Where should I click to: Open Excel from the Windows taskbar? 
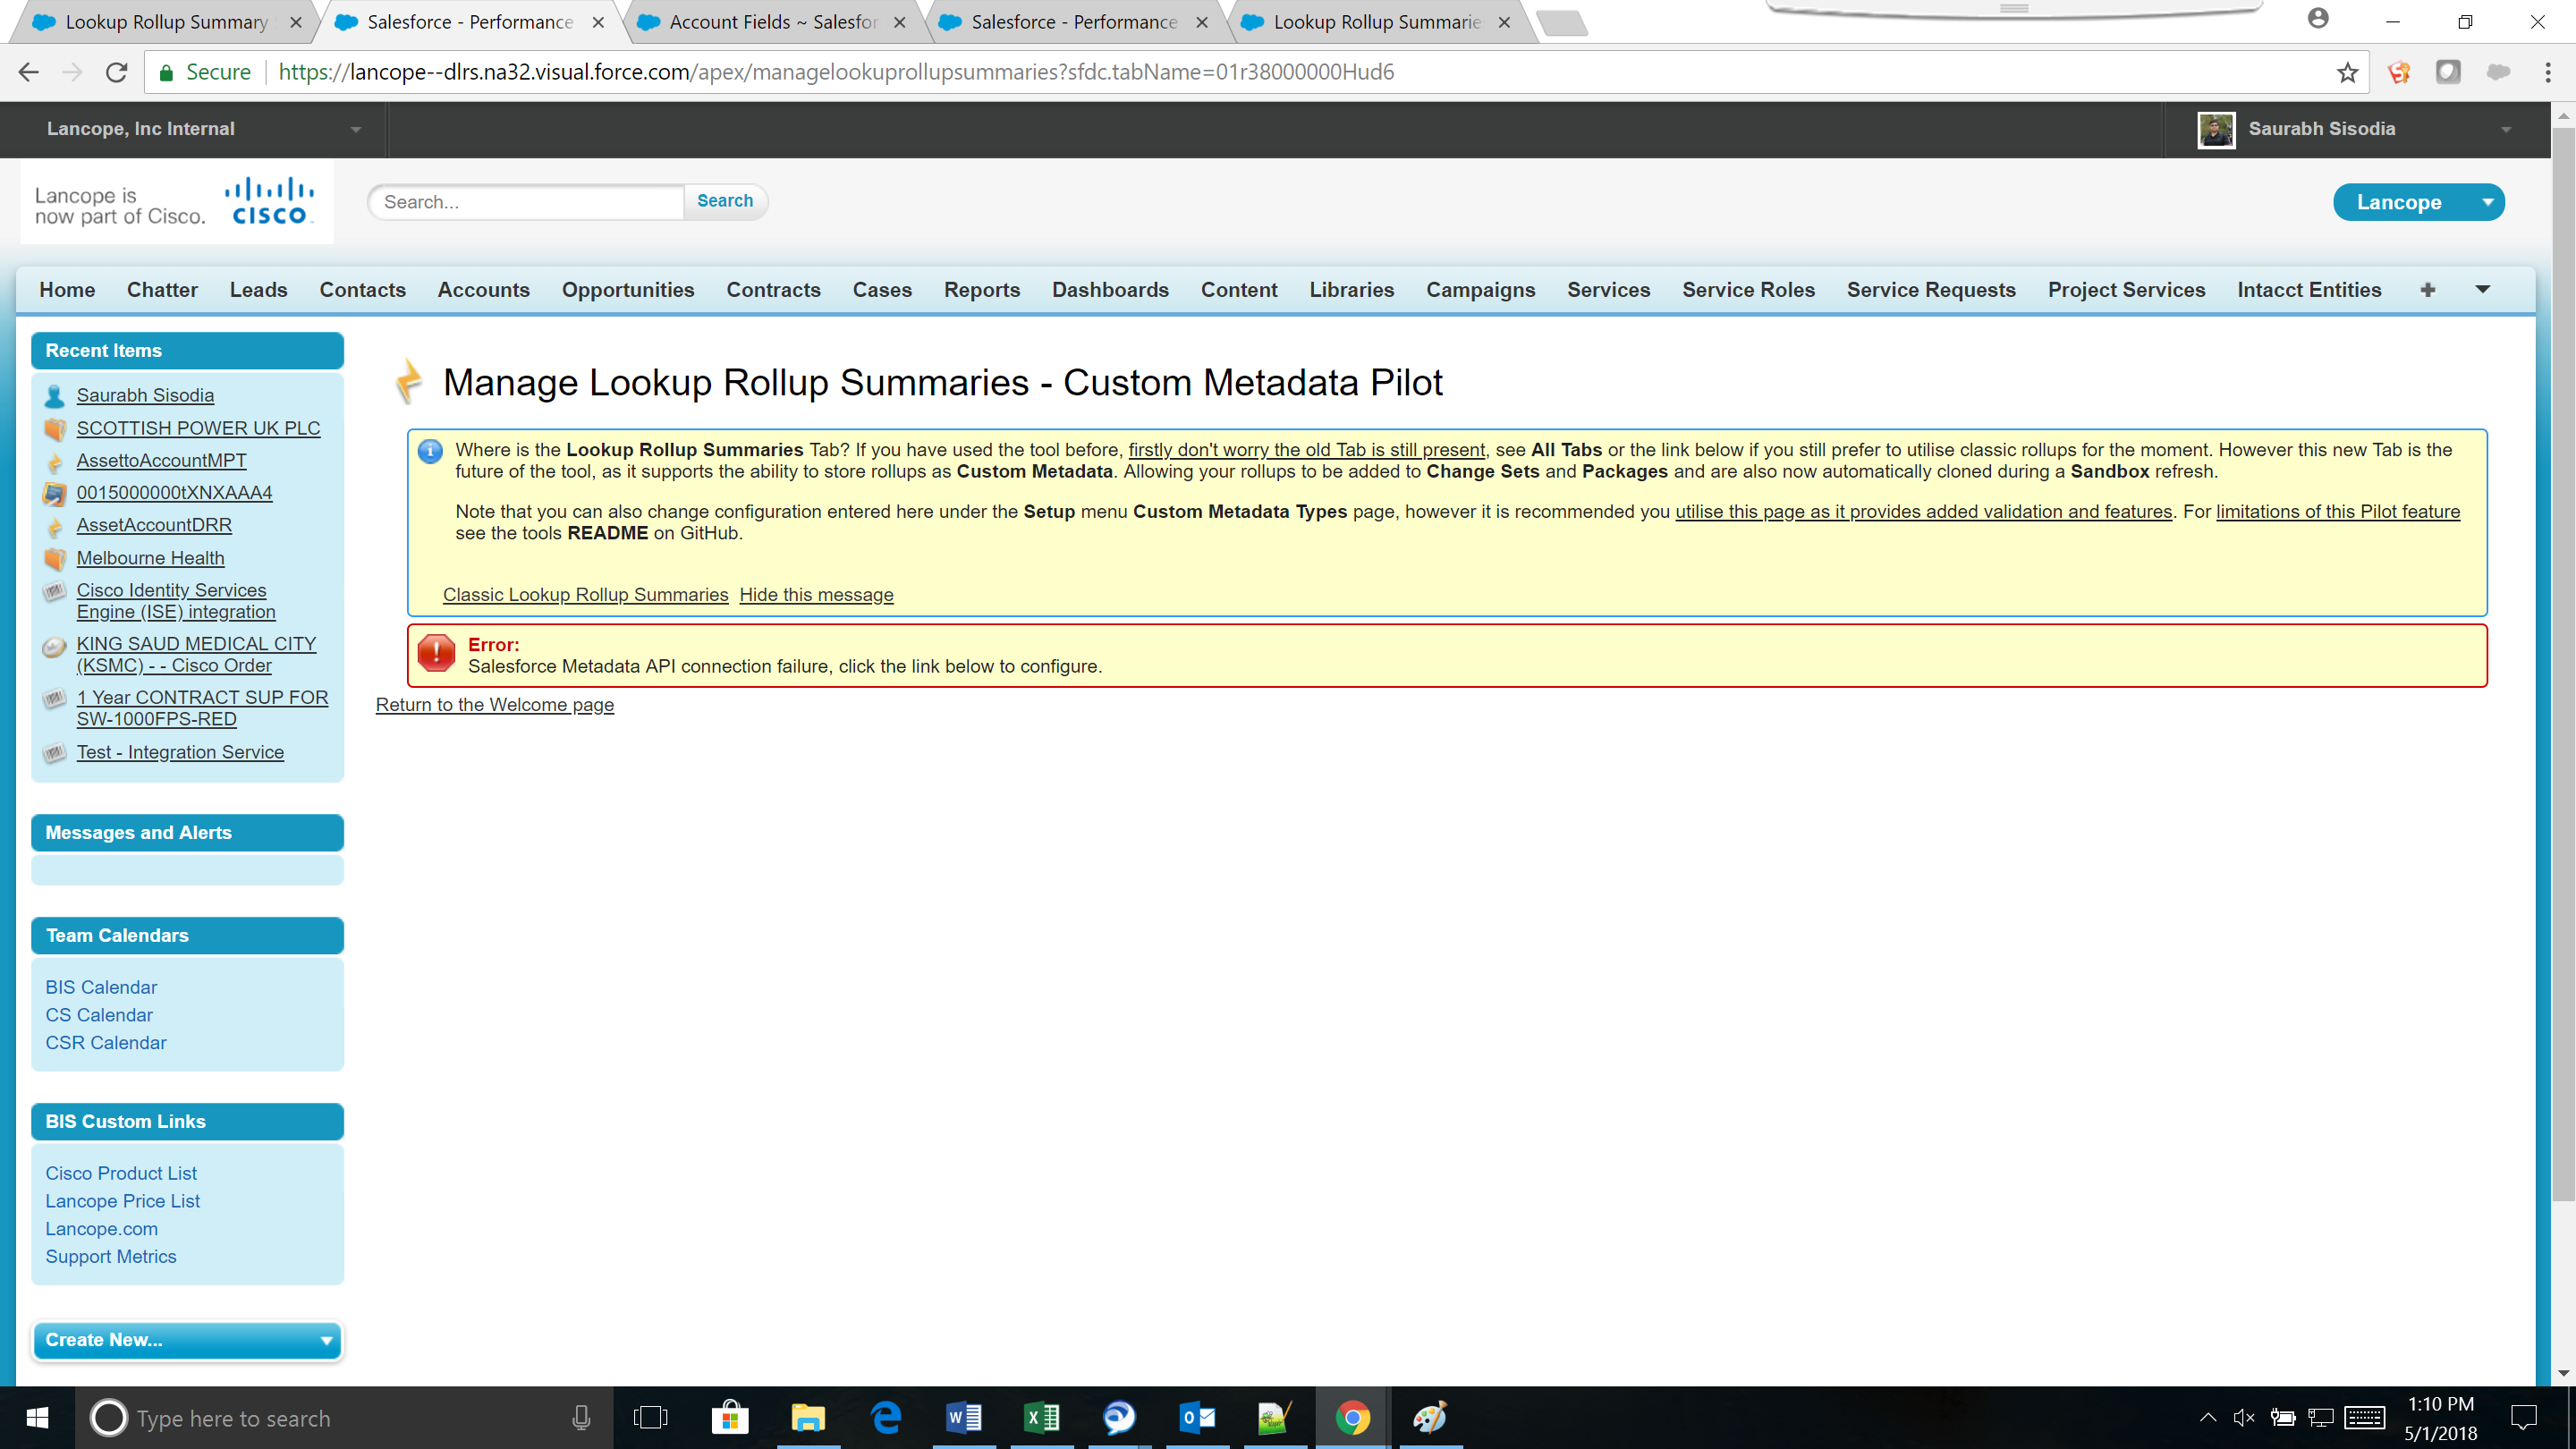tap(1041, 1417)
